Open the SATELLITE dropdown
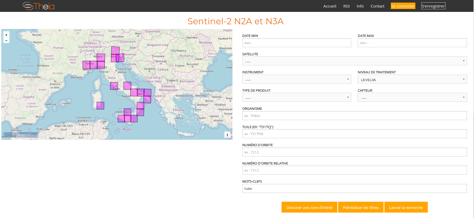This screenshot has height=218, width=474. tap(354, 61)
